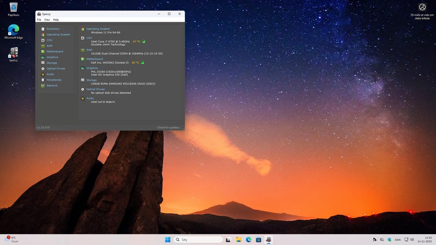Image resolution: width=436 pixels, height=245 pixels.
Task: Open the File menu
Action: (x=39, y=20)
